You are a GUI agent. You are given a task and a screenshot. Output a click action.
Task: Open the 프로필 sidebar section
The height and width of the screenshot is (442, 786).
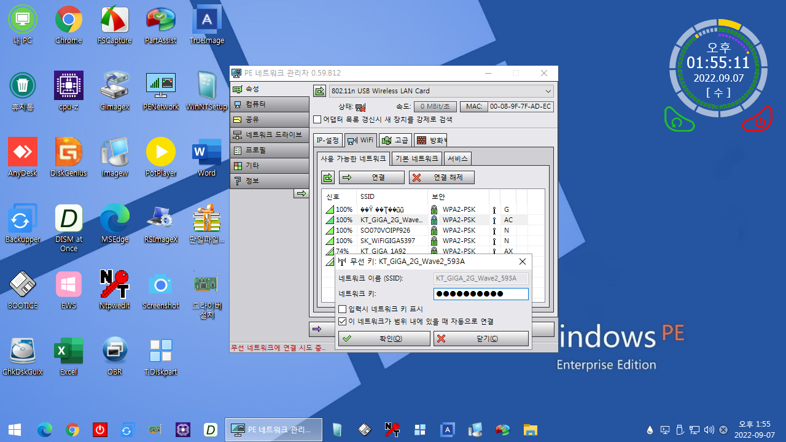[269, 150]
